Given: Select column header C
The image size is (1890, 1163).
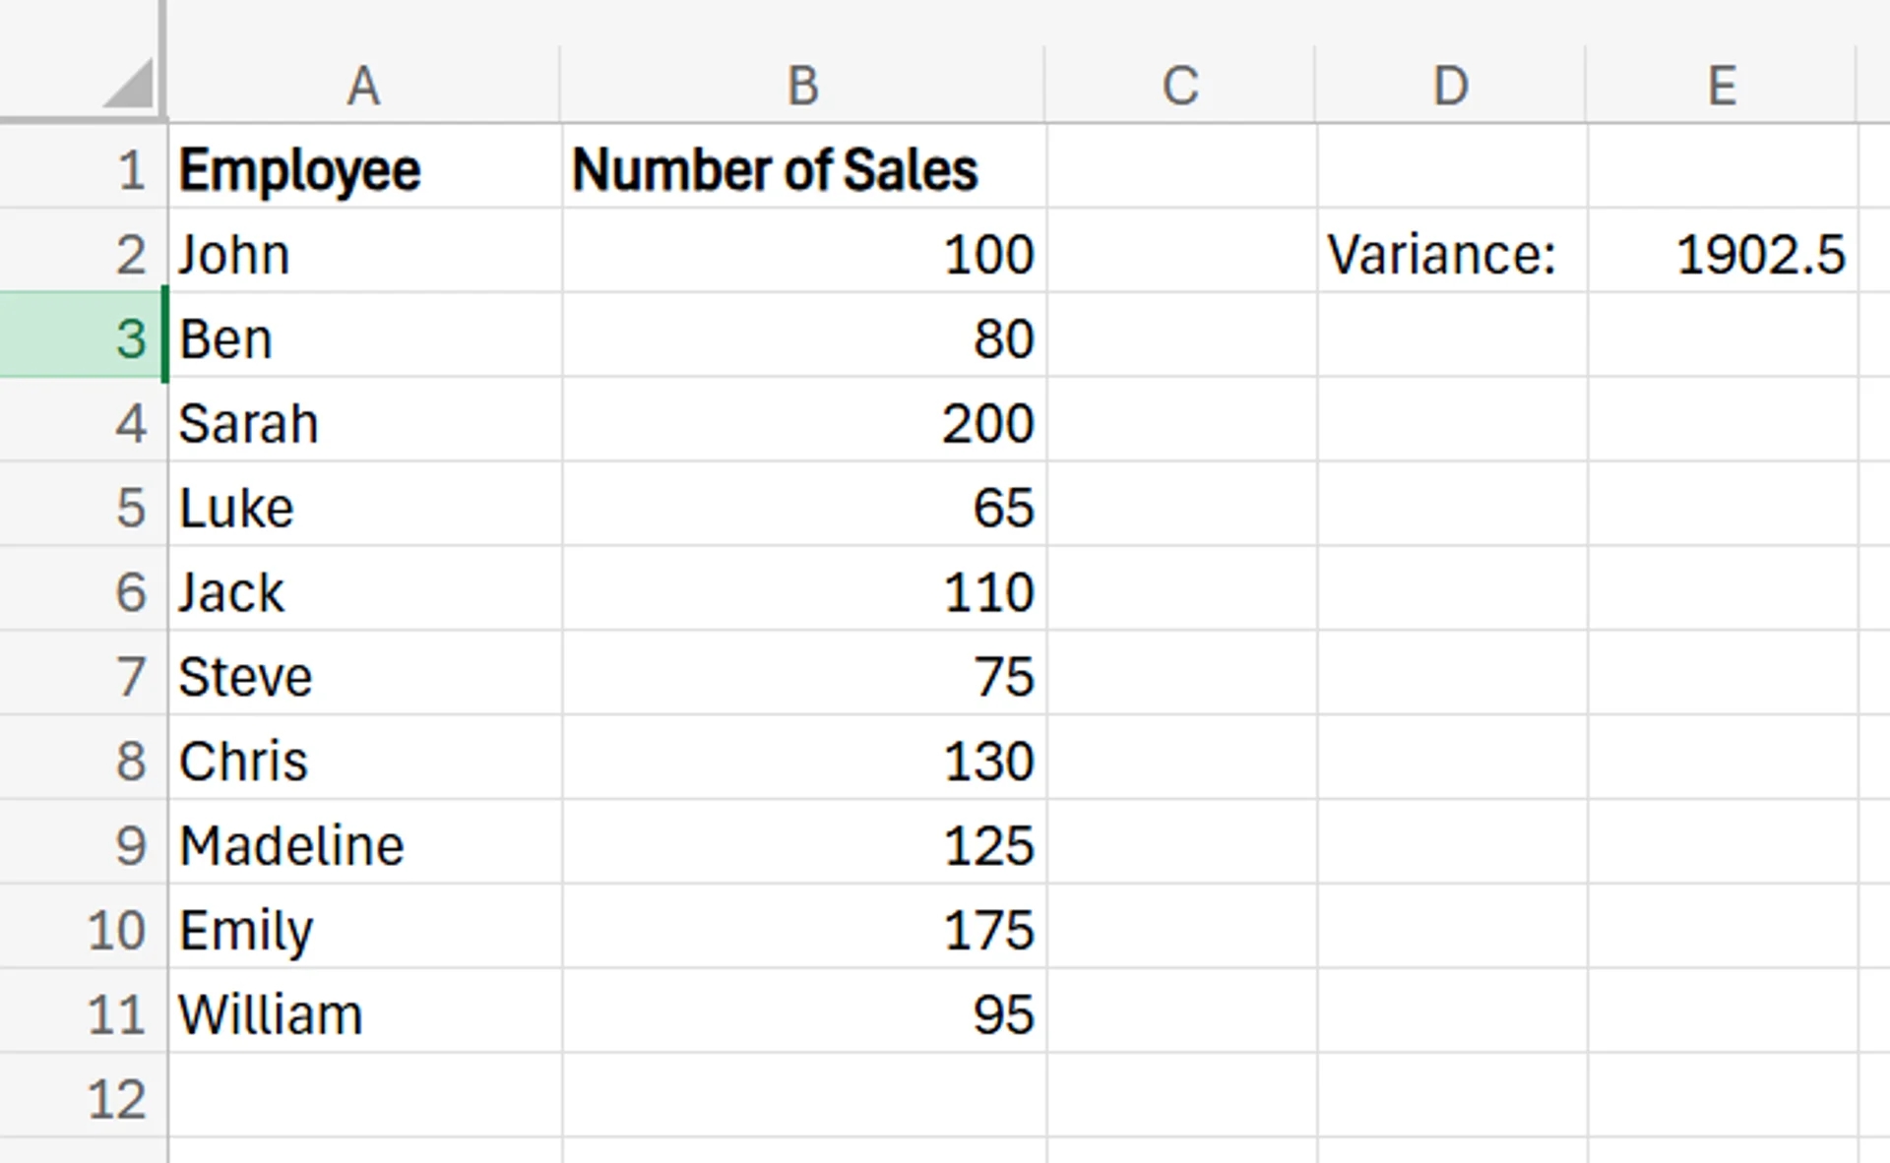Looking at the screenshot, I should (x=1179, y=84).
